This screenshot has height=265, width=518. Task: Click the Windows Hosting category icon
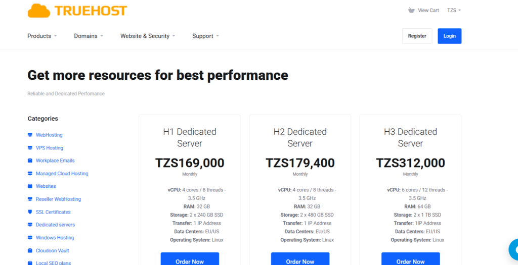pyautogui.click(x=30, y=238)
